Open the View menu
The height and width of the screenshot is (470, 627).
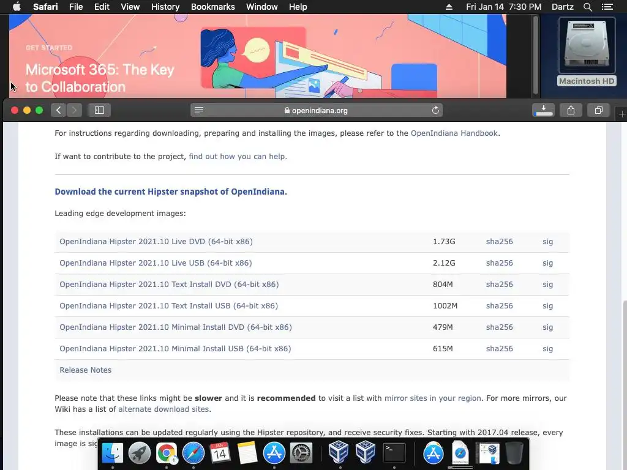[130, 7]
